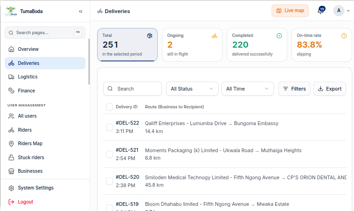This screenshot has height=211, width=354.
Task: Open System Settings
Action: (45, 188)
